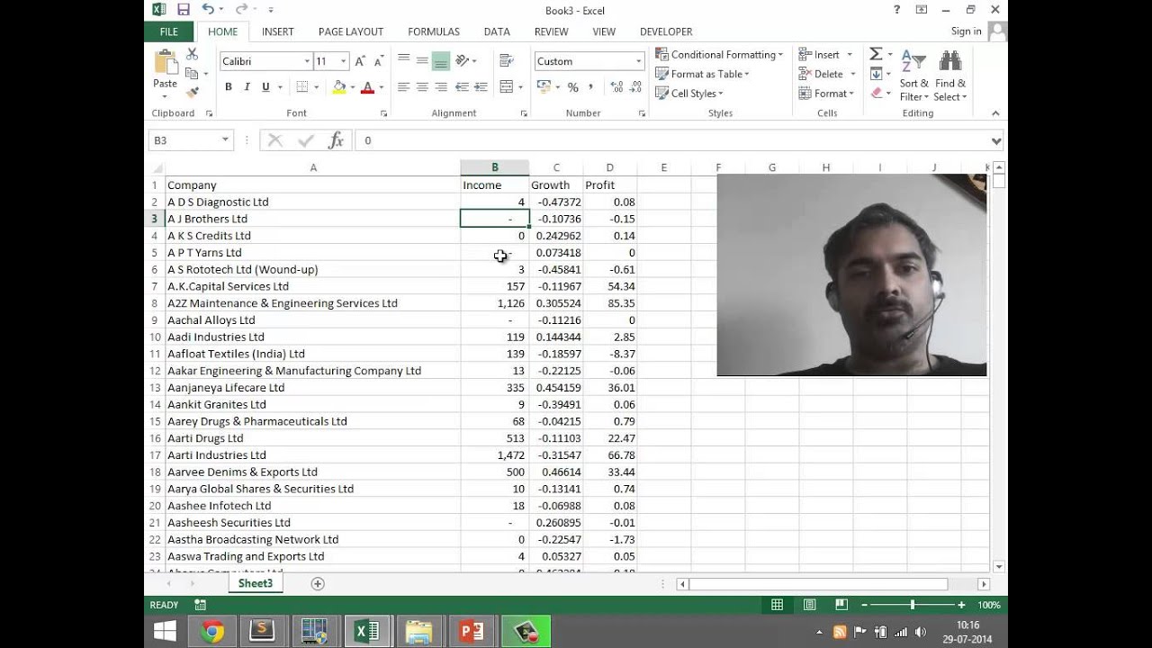Expand the Format as Table gallery
This screenshot has width=1152, height=648.
click(x=702, y=74)
